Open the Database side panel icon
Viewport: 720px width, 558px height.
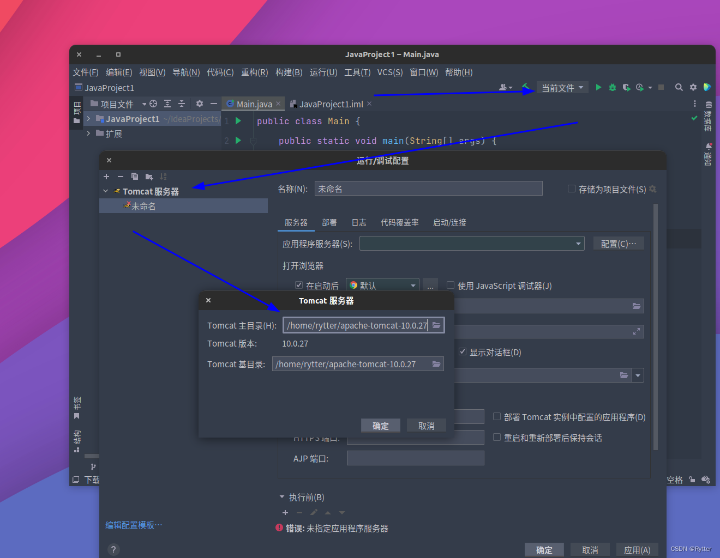[708, 117]
